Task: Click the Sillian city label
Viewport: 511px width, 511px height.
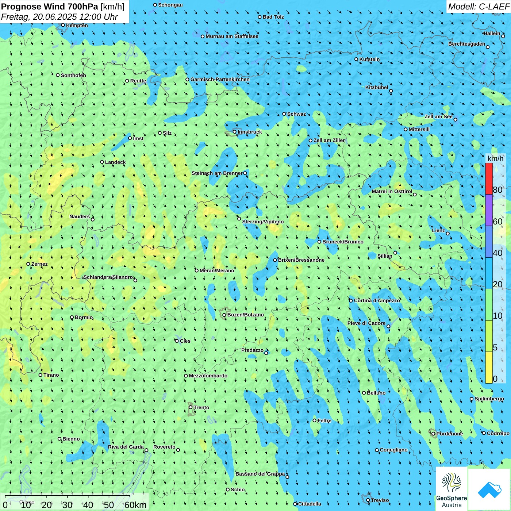Action: (385, 256)
